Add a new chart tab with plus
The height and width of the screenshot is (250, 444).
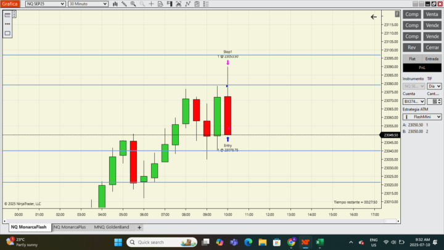pos(139,227)
